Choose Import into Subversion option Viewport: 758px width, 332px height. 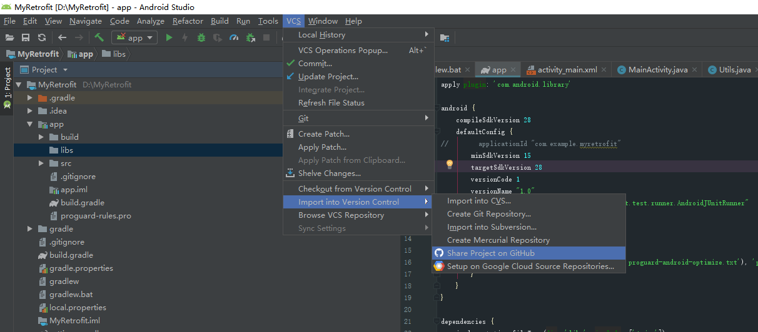pyautogui.click(x=528, y=227)
